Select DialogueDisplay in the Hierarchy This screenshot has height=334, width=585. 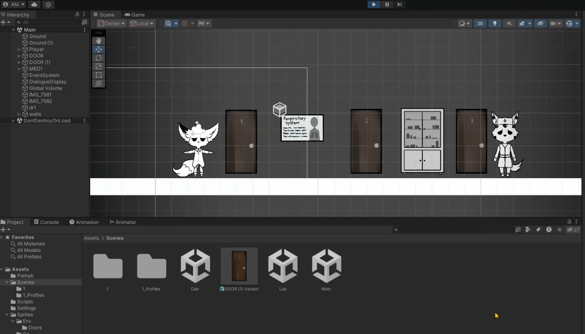(48, 82)
